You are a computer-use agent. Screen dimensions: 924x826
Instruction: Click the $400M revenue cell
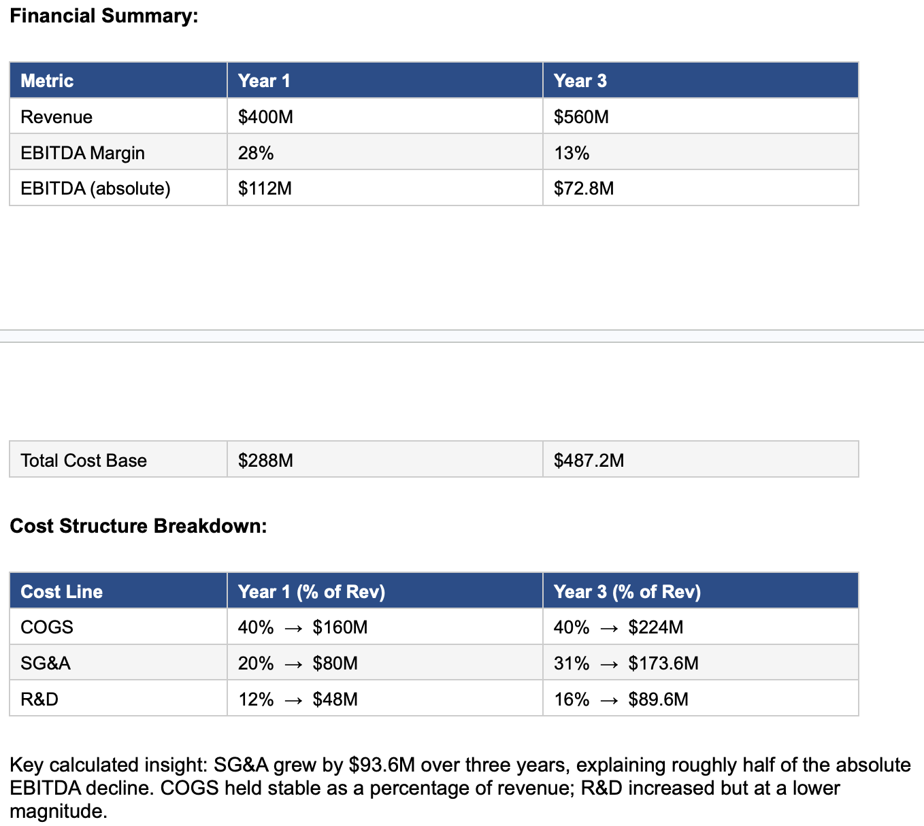[x=385, y=116]
